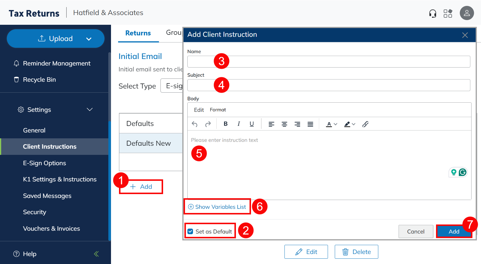Justify the body text
This screenshot has width=481, height=264.
[310, 124]
